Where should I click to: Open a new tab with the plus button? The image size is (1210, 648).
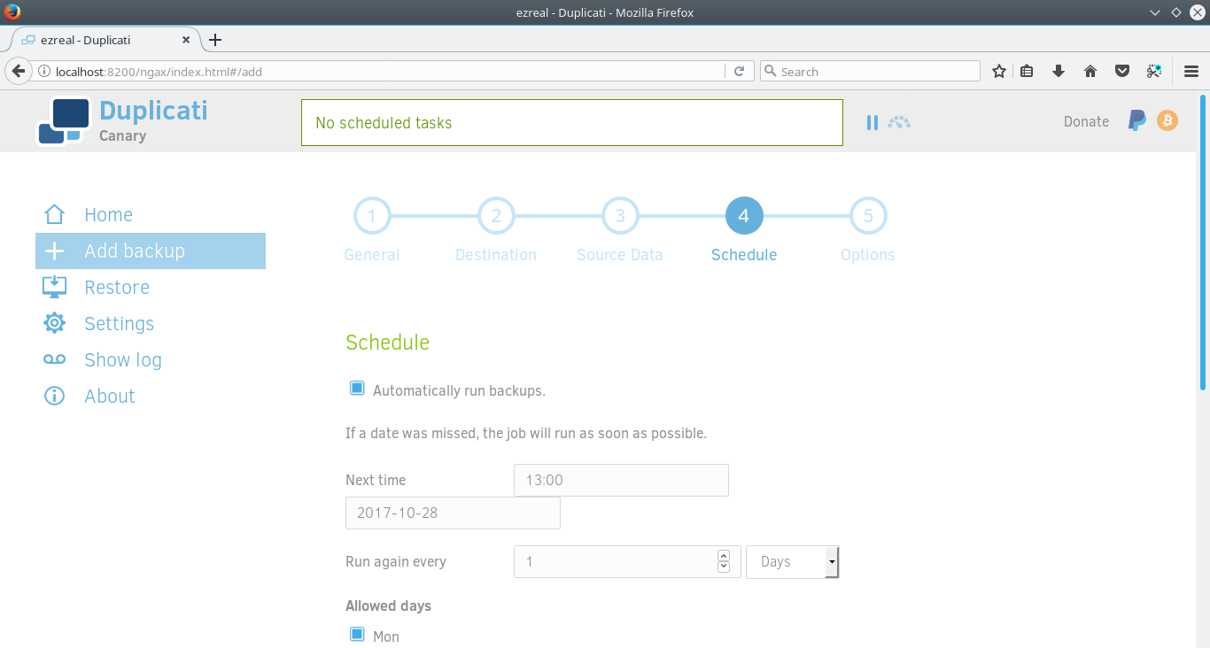click(215, 40)
